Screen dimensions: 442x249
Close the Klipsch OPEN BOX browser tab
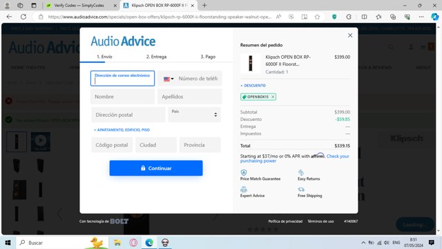193,6
